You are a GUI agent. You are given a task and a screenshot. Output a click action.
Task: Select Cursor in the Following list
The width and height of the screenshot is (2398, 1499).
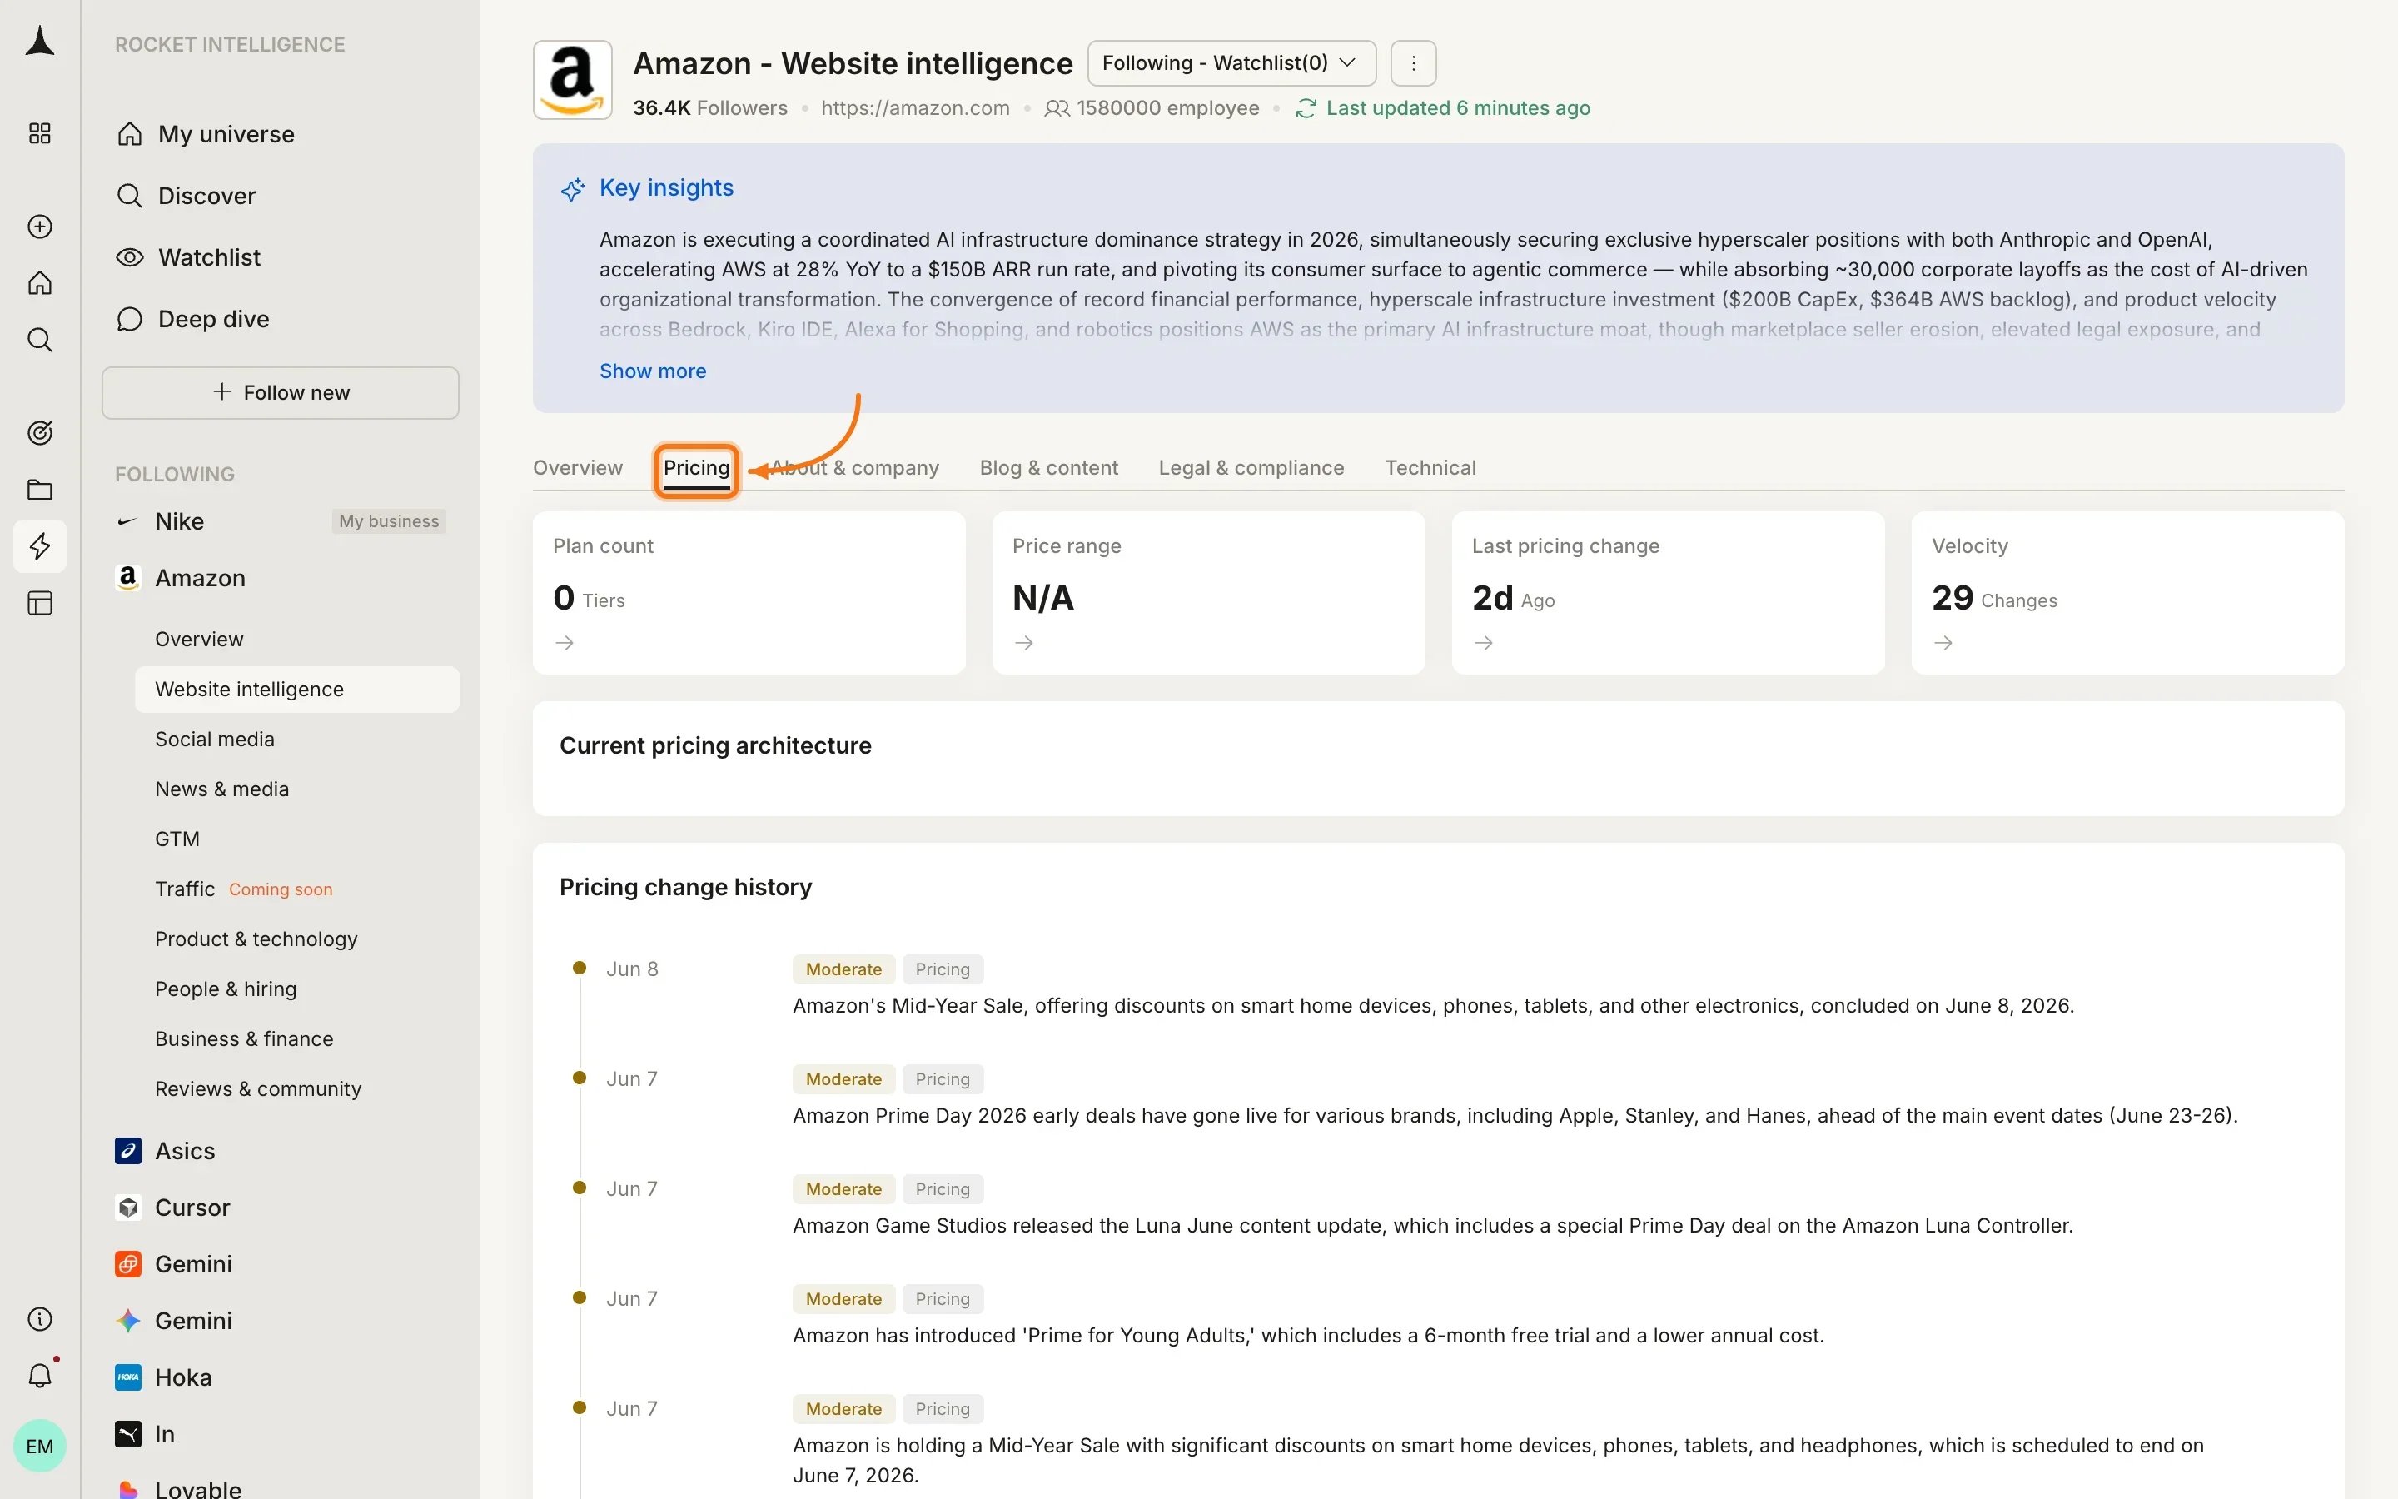coord(192,1208)
